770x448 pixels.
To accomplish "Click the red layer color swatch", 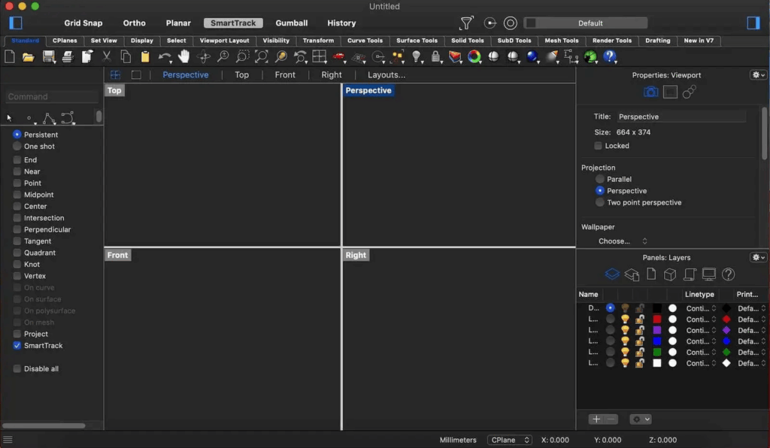I will coord(657,319).
